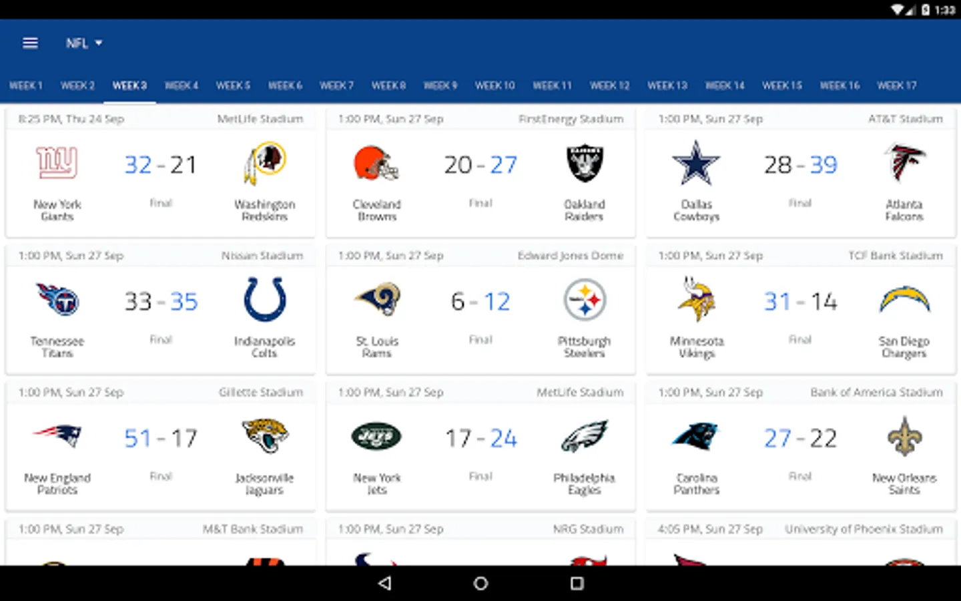Select the WEEK 3 tab
The image size is (961, 601).
[129, 85]
